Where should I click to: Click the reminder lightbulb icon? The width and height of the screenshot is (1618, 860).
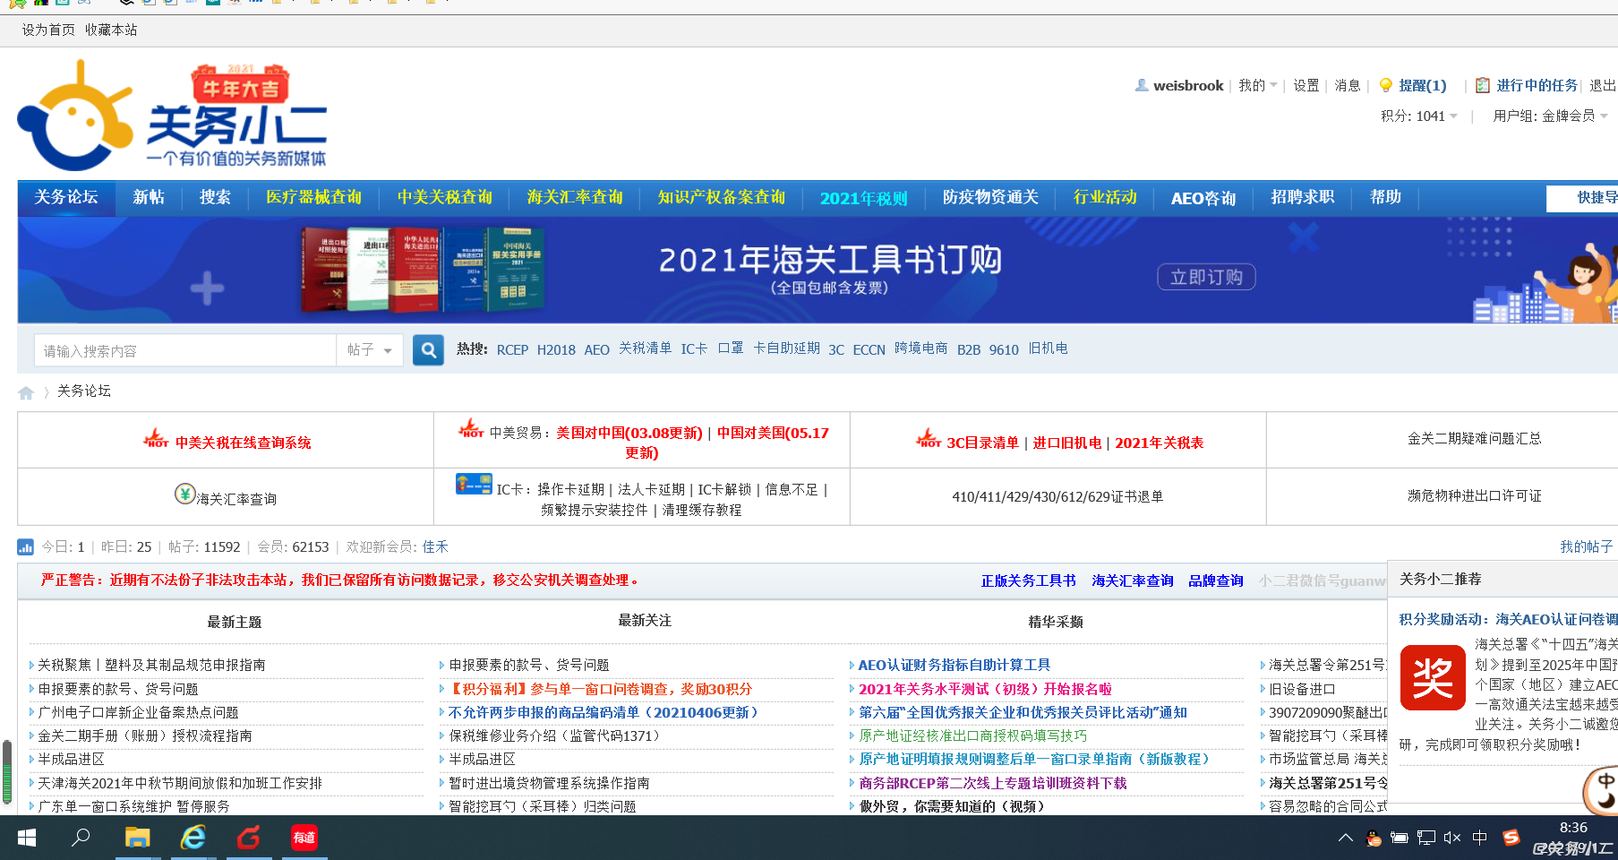click(x=1385, y=85)
